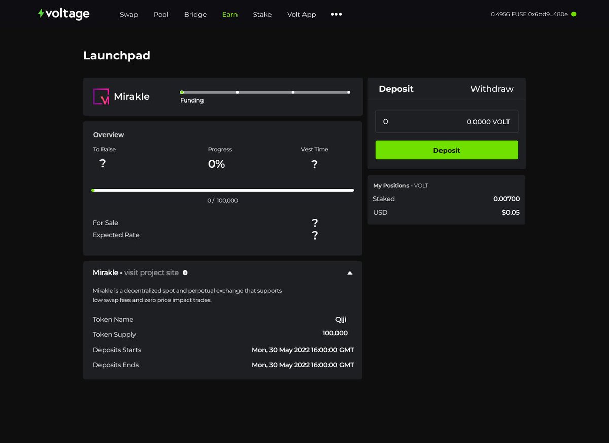
Task: Click the 0.4956 FUSE balance text
Action: pyautogui.click(x=508, y=14)
